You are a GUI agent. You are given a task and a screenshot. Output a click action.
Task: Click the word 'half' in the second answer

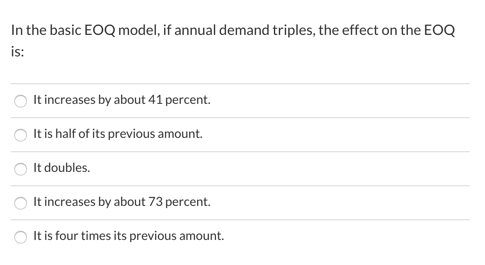(x=65, y=134)
